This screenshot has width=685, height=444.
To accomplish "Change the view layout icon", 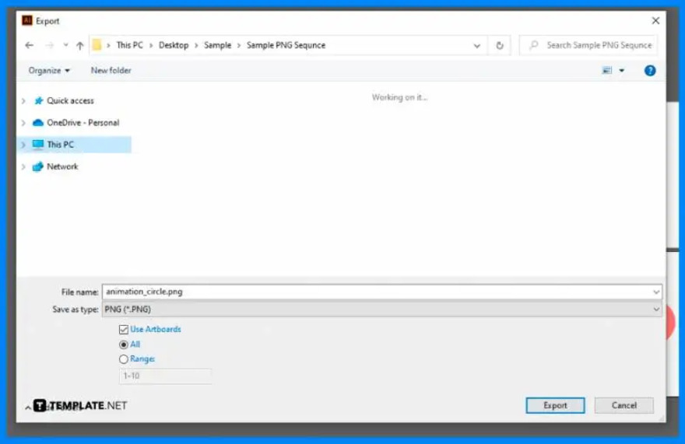I will click(607, 71).
